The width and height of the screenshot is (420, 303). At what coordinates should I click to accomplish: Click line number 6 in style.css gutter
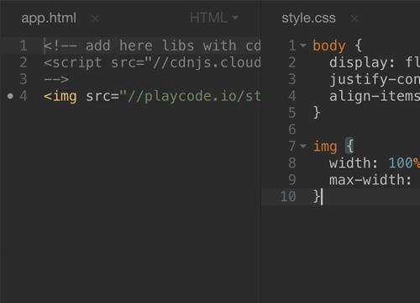[x=292, y=130]
